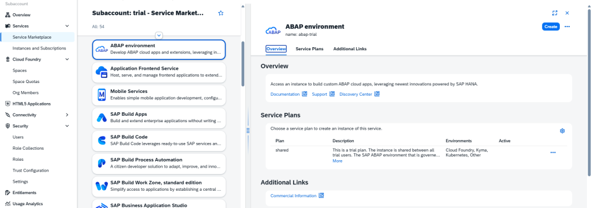Click SAP Business Application Studio card icon
Image resolution: width=591 pixels, height=208 pixels.
coord(102,206)
